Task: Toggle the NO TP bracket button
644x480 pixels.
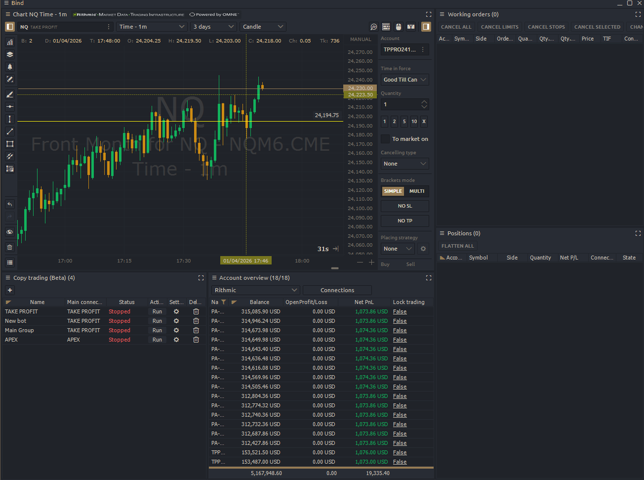Action: [x=405, y=221]
